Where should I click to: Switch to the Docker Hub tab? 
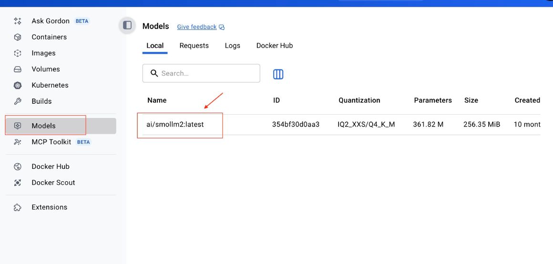click(275, 46)
